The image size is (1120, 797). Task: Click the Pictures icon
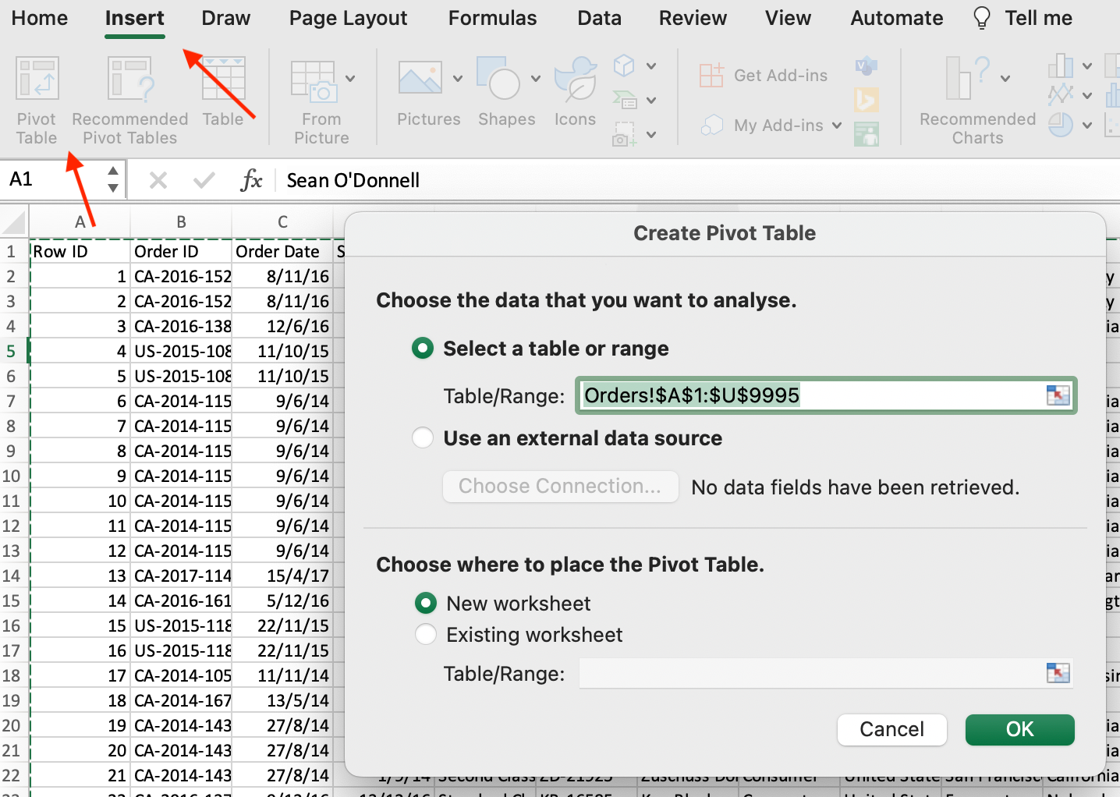(x=420, y=79)
